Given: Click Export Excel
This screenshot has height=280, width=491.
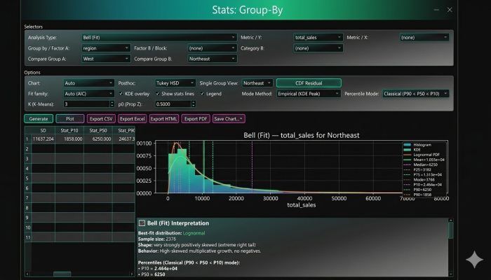Looking at the screenshot, I should pyautogui.click(x=131, y=119).
